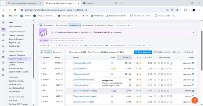Open Exclude keywords dropdown
The image size is (203, 106).
[120, 46]
